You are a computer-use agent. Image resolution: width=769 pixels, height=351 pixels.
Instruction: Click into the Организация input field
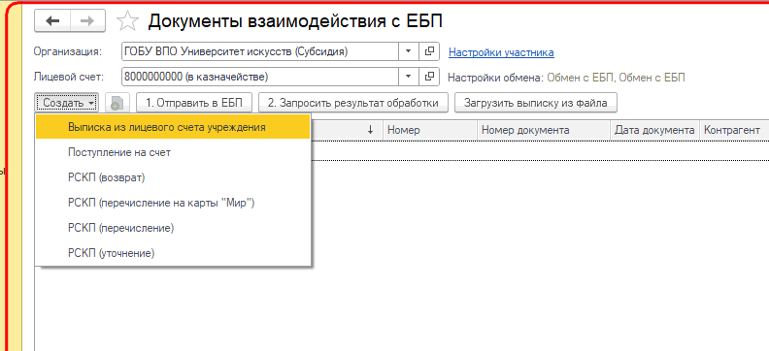click(260, 52)
